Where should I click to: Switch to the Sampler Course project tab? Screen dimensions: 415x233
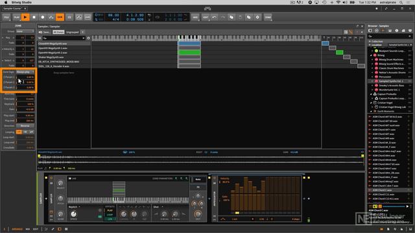pyautogui.click(x=14, y=8)
